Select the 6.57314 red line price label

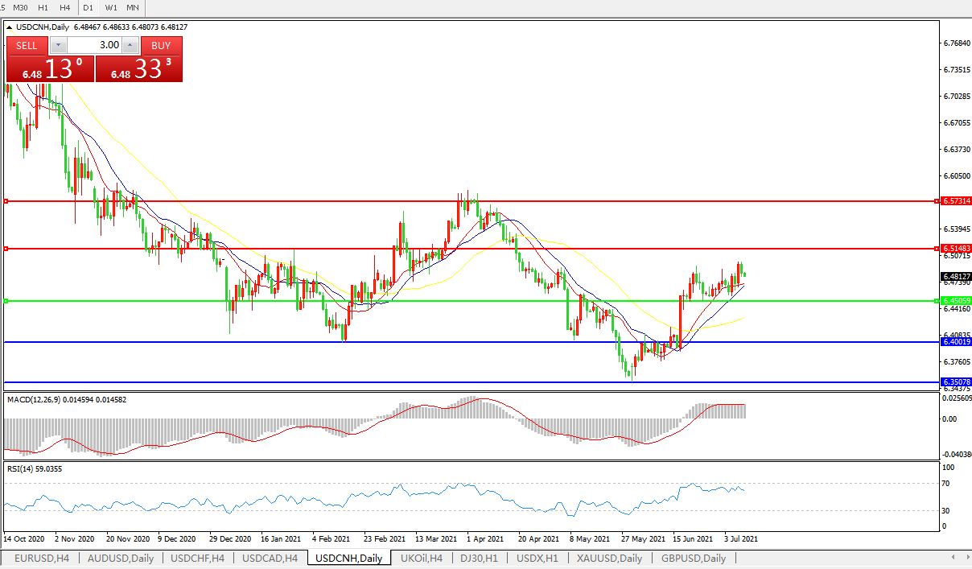tap(955, 200)
